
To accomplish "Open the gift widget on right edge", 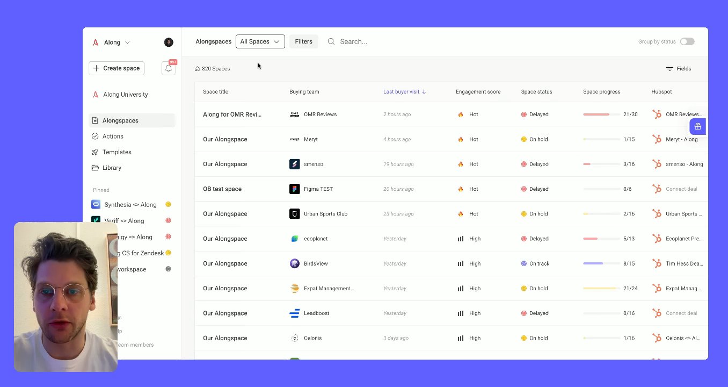I will click(697, 126).
